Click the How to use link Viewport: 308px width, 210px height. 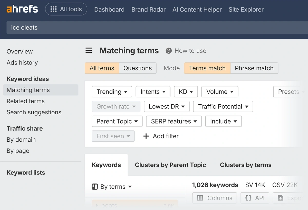click(190, 51)
